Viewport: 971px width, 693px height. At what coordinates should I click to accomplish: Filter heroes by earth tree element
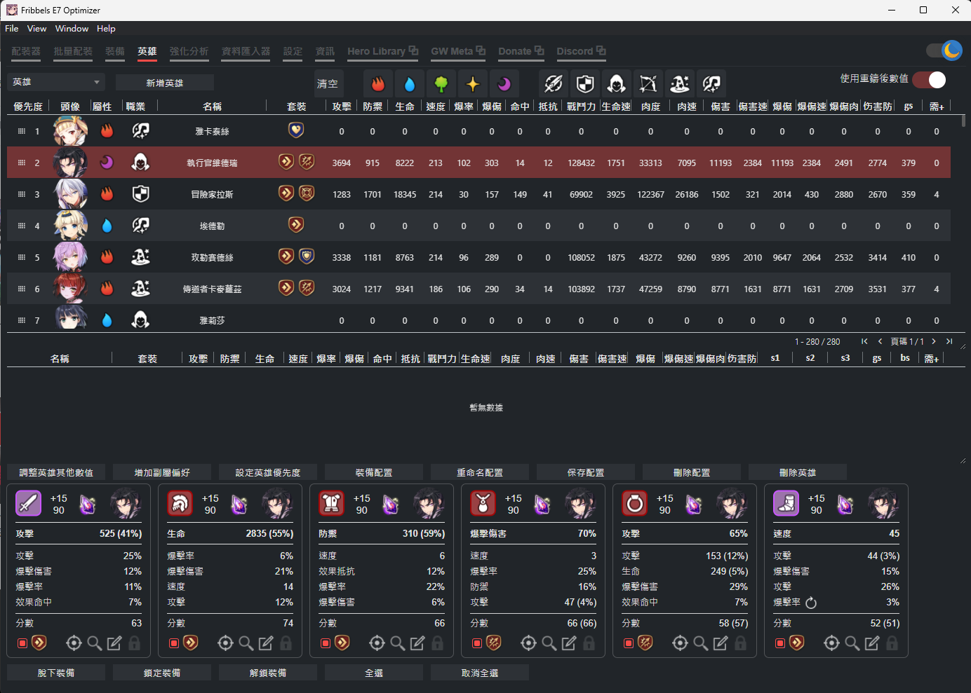pos(441,84)
